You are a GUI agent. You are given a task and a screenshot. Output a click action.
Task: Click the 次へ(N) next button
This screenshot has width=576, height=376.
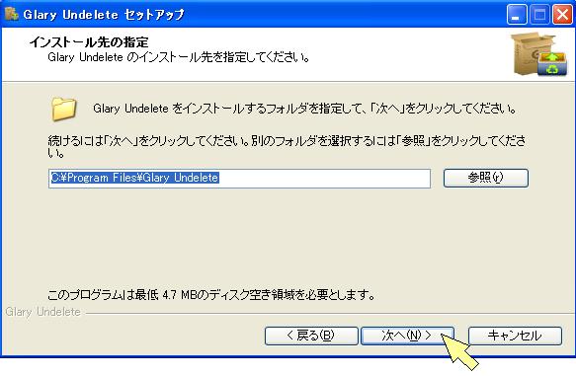(x=407, y=336)
